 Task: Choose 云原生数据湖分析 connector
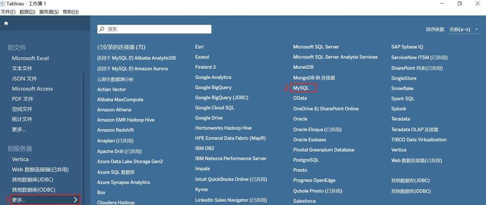[x=115, y=79]
